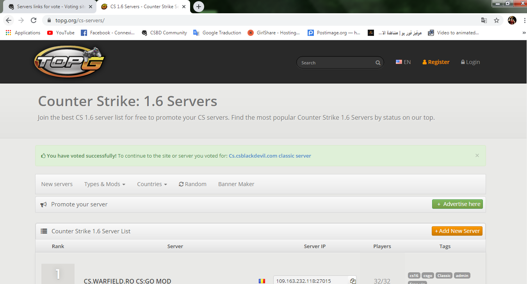Screen dimensions: 527x284
Task: Close the Servers links for vote tab
Action: click(x=91, y=7)
